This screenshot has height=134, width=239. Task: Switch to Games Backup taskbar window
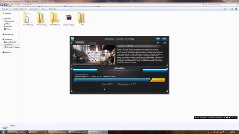tap(78, 132)
